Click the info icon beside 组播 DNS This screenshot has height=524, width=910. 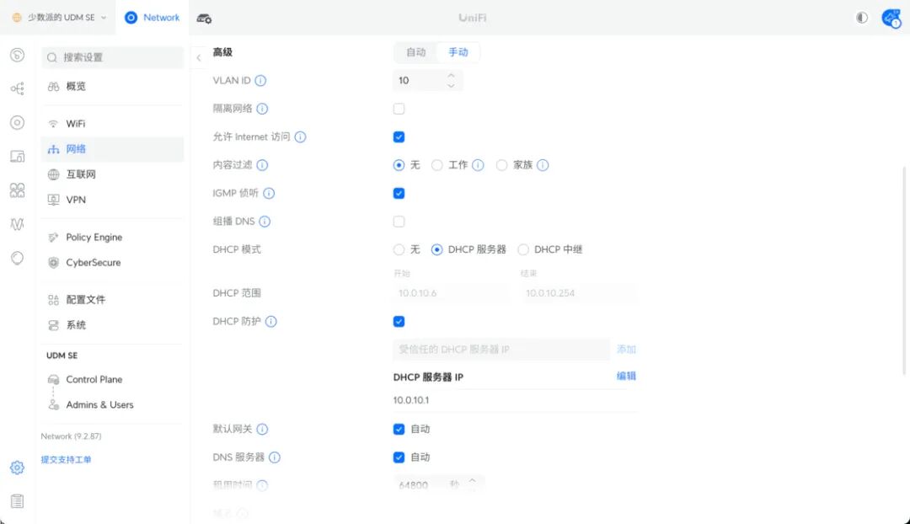(265, 221)
